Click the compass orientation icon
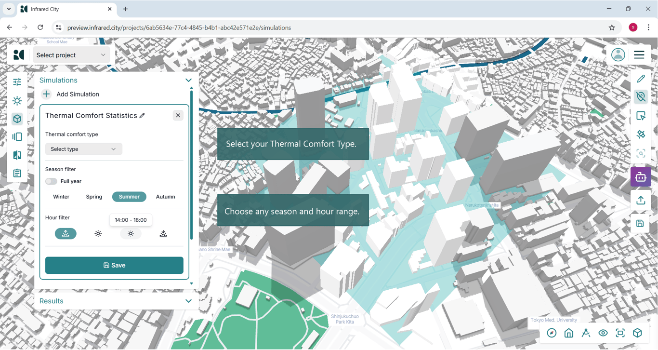The width and height of the screenshot is (658, 350). point(552,333)
